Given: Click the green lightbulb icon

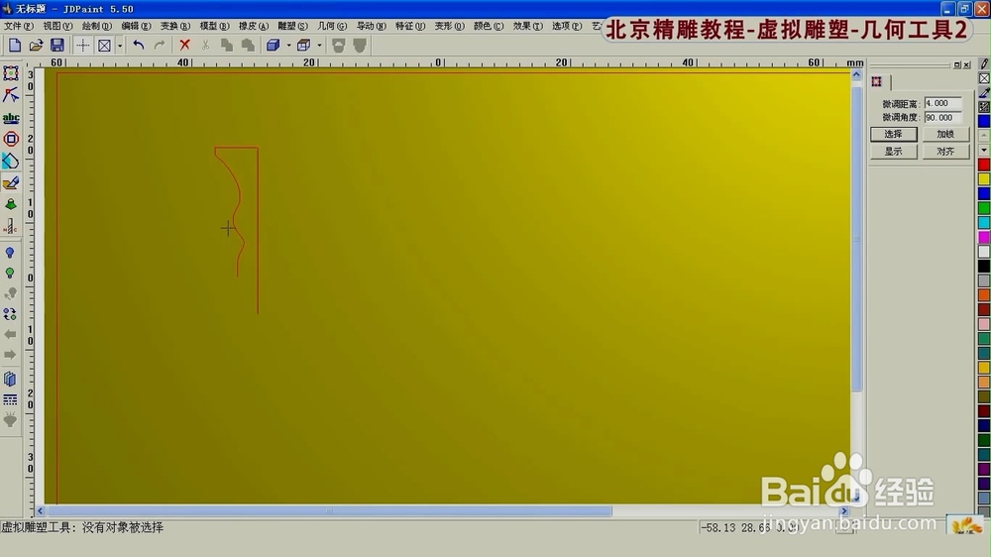Looking at the screenshot, I should (x=10, y=274).
